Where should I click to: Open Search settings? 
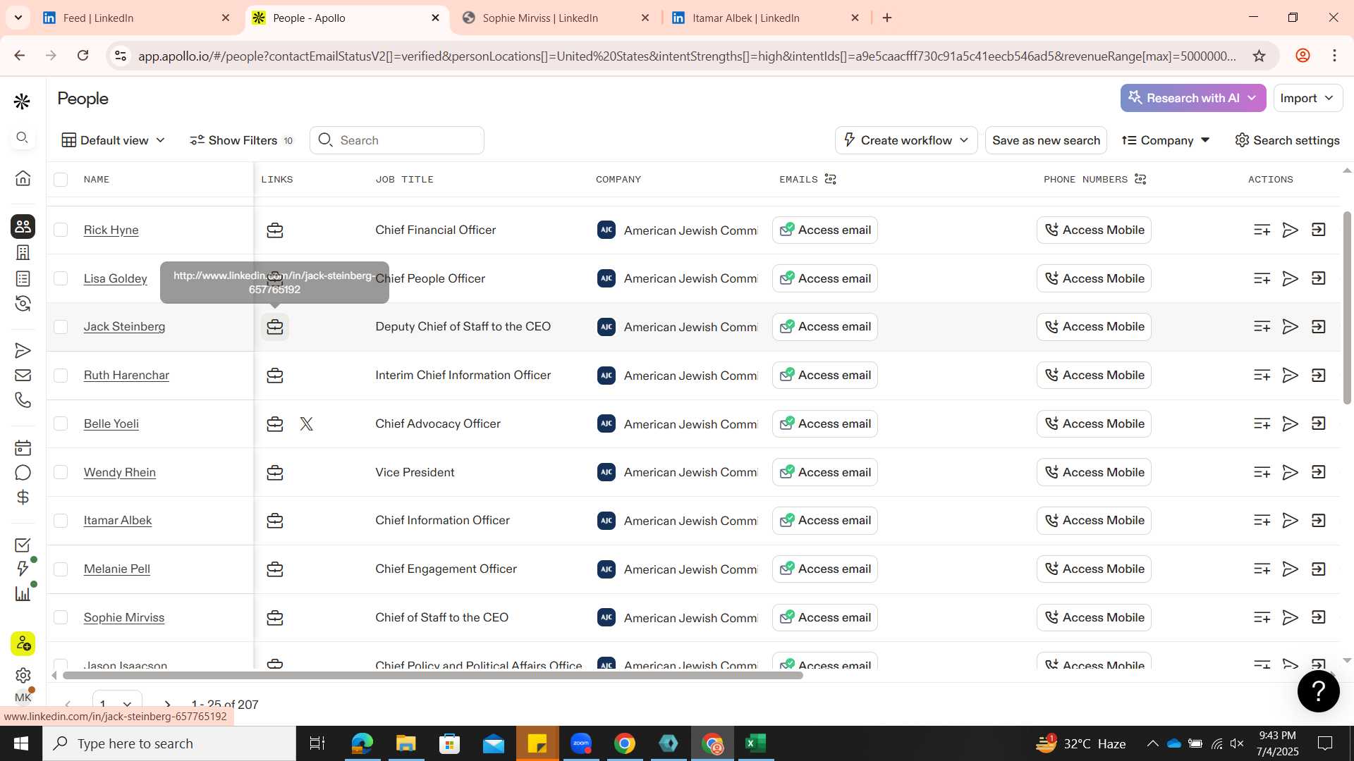pos(1287,140)
